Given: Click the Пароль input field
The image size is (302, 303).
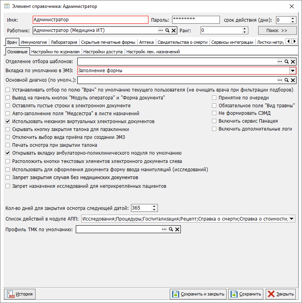Looking at the screenshot, I should coord(196,20).
